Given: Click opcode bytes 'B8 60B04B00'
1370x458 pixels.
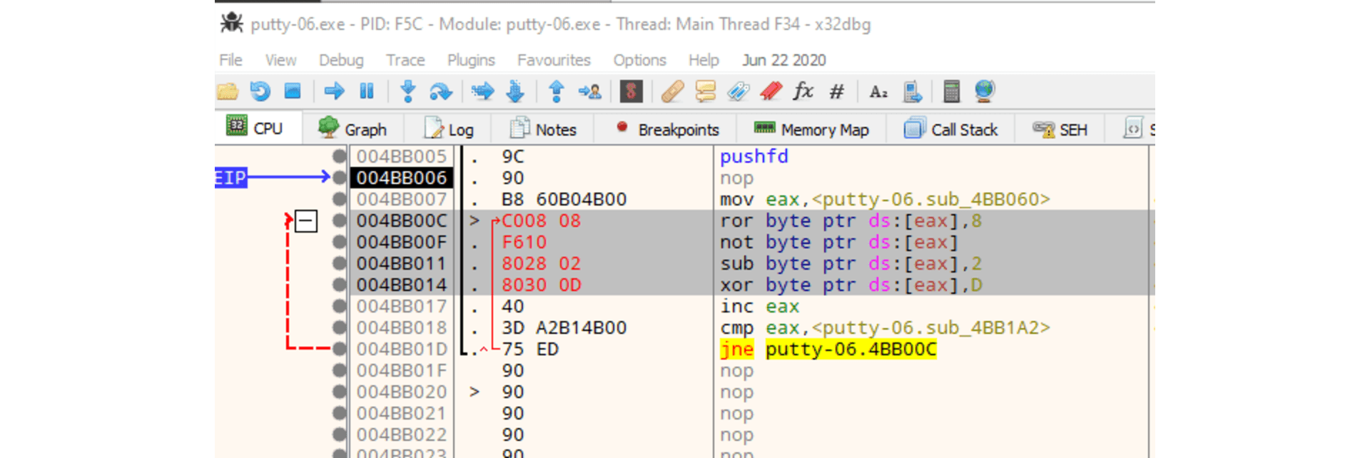Looking at the screenshot, I should [564, 199].
